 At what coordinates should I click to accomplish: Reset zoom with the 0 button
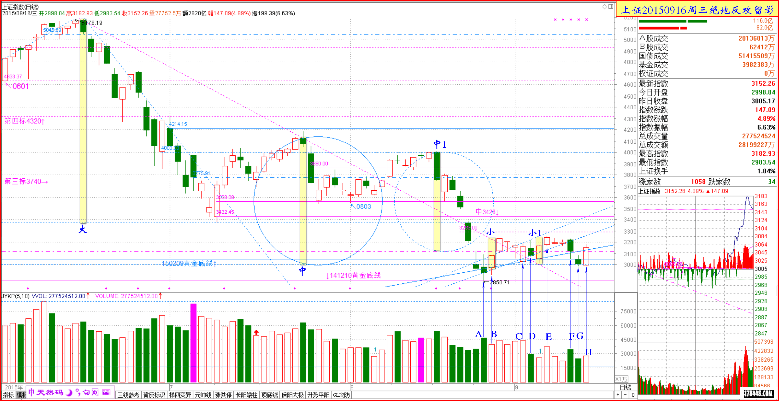pyautogui.click(x=633, y=395)
